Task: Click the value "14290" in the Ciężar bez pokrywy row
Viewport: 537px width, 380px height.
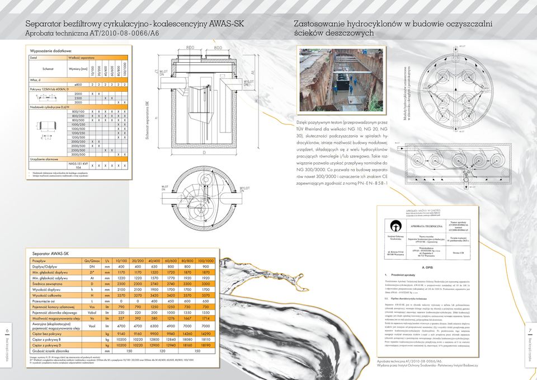Action: (205, 334)
